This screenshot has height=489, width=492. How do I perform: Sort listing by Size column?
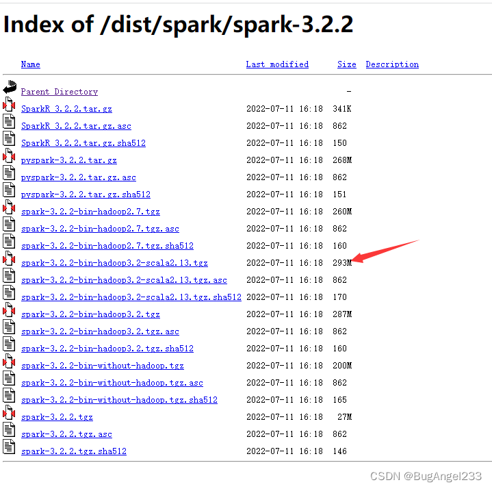coord(347,64)
